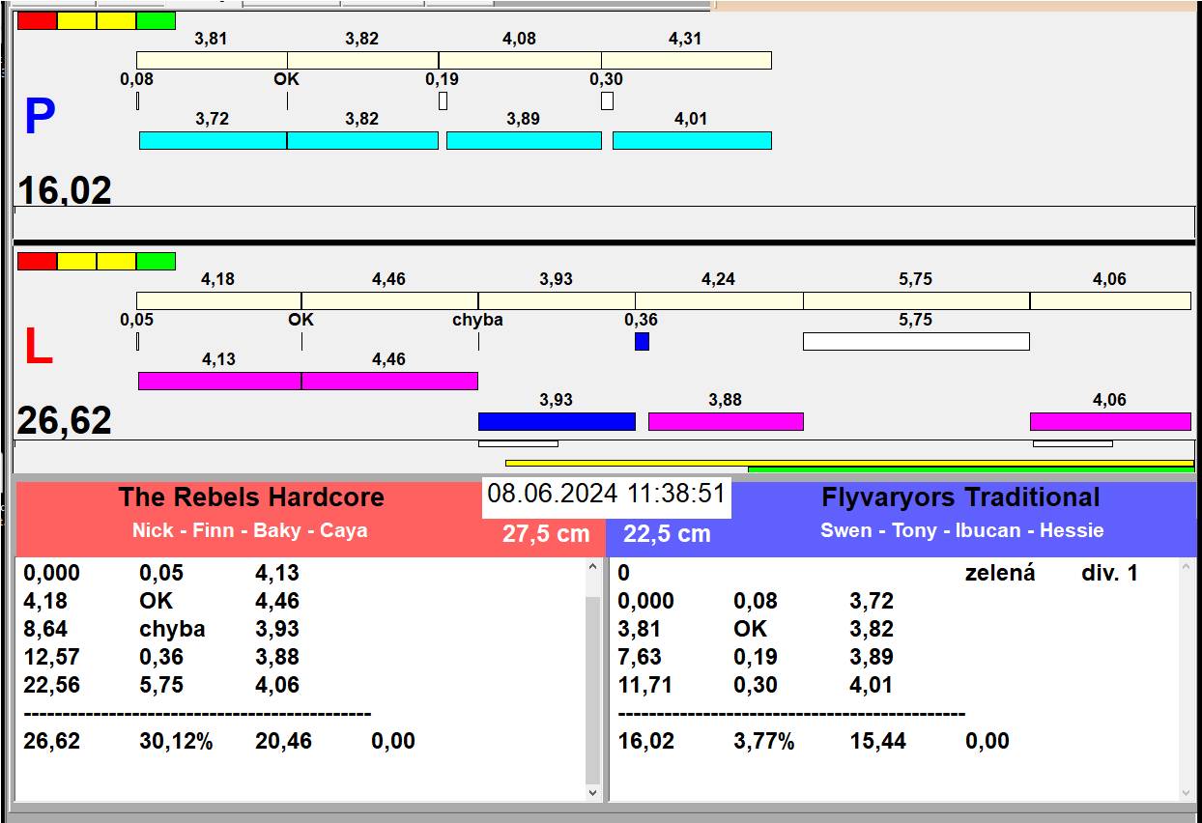Click the green start light in lane P
The height and width of the screenshot is (823, 1202).
click(x=156, y=20)
